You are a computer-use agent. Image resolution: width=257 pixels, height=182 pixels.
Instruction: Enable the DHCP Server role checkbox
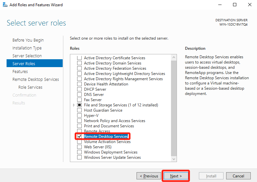click(x=79, y=89)
